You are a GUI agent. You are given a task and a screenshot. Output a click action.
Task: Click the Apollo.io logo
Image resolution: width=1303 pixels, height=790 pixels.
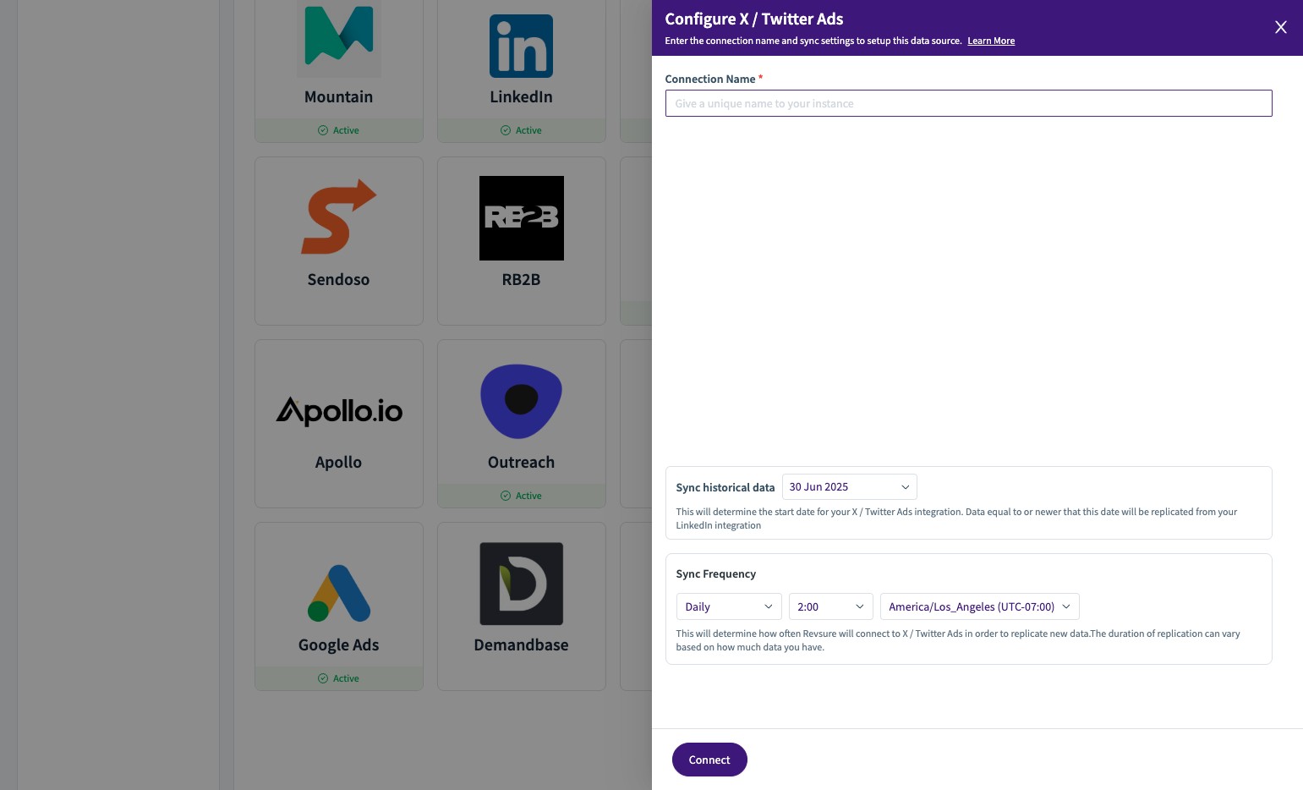(339, 411)
